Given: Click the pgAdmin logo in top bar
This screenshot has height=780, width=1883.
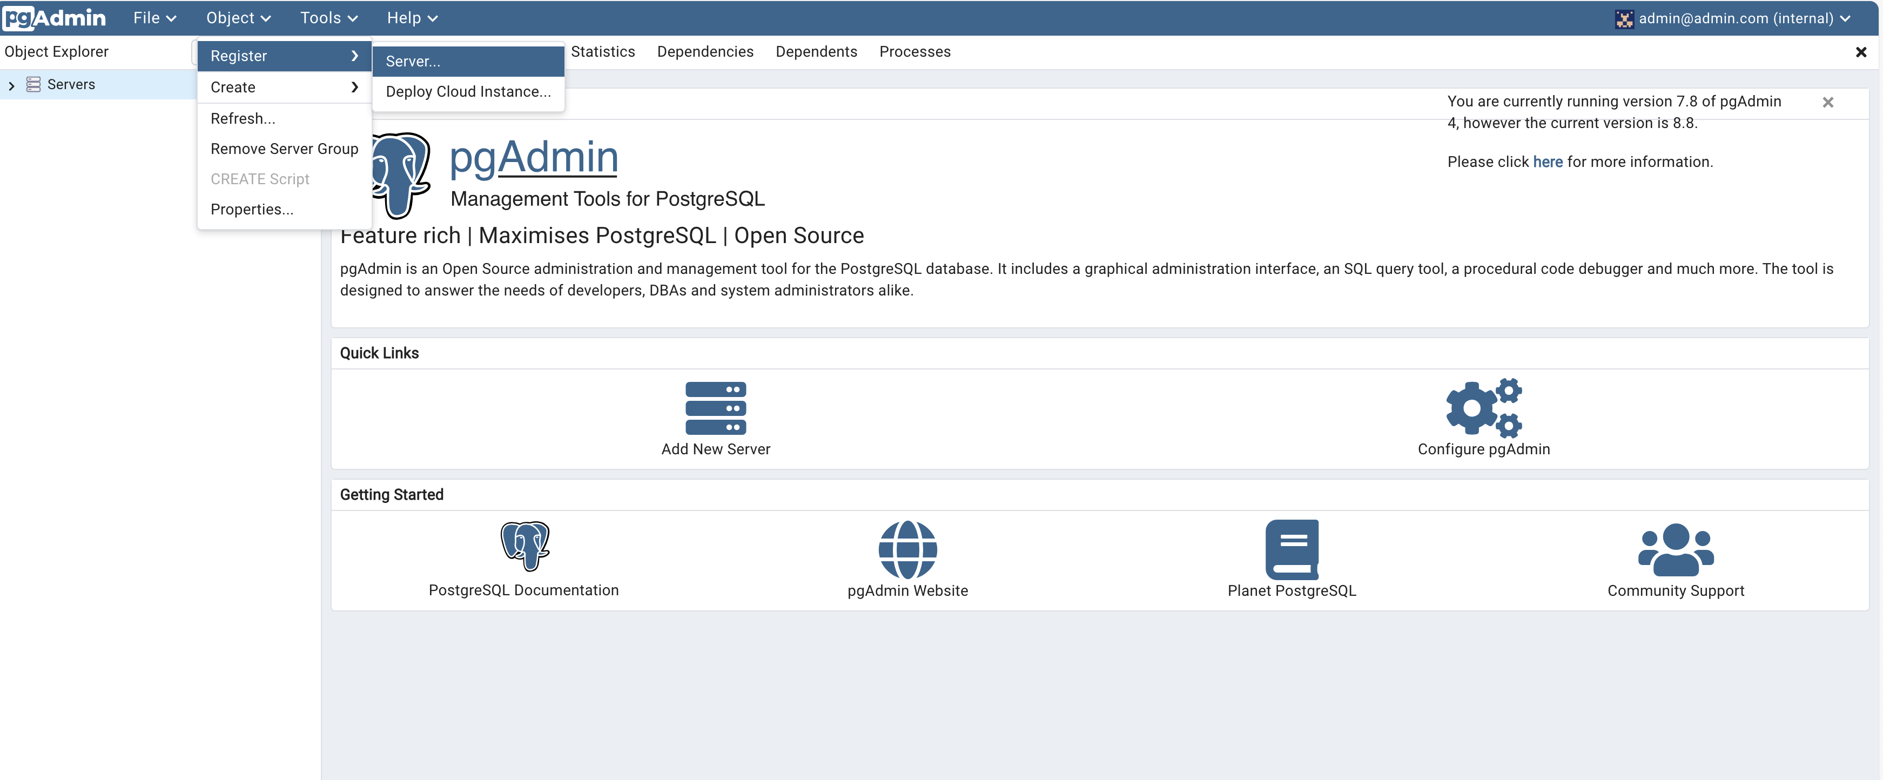Looking at the screenshot, I should tap(55, 17).
